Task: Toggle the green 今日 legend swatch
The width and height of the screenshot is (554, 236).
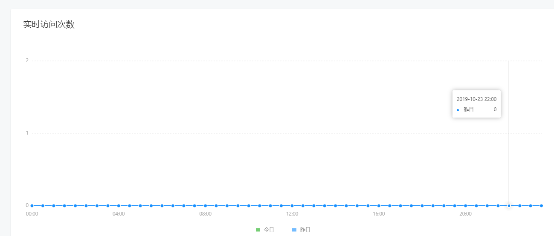Action: tap(258, 230)
